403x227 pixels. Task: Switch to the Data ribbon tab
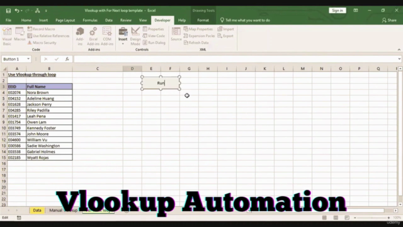109,20
